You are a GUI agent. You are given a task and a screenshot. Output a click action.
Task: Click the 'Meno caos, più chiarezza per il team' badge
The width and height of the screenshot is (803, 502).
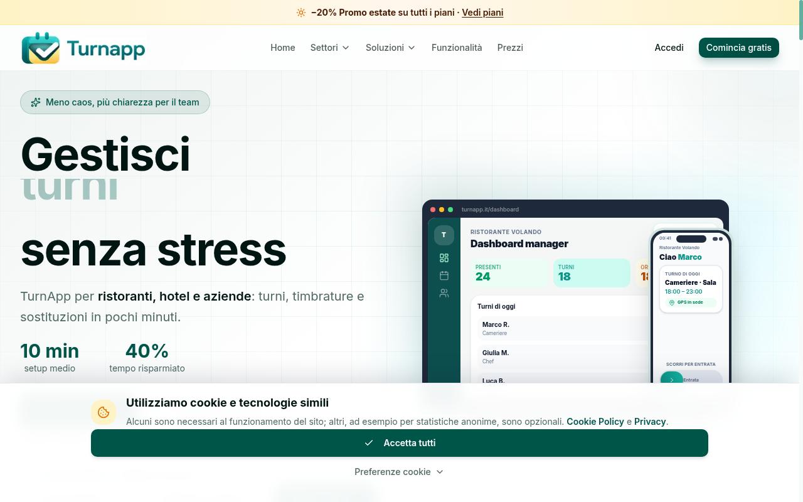pyautogui.click(x=115, y=102)
